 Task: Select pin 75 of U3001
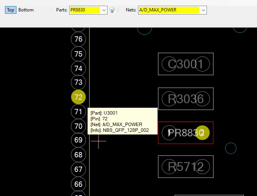point(78,54)
